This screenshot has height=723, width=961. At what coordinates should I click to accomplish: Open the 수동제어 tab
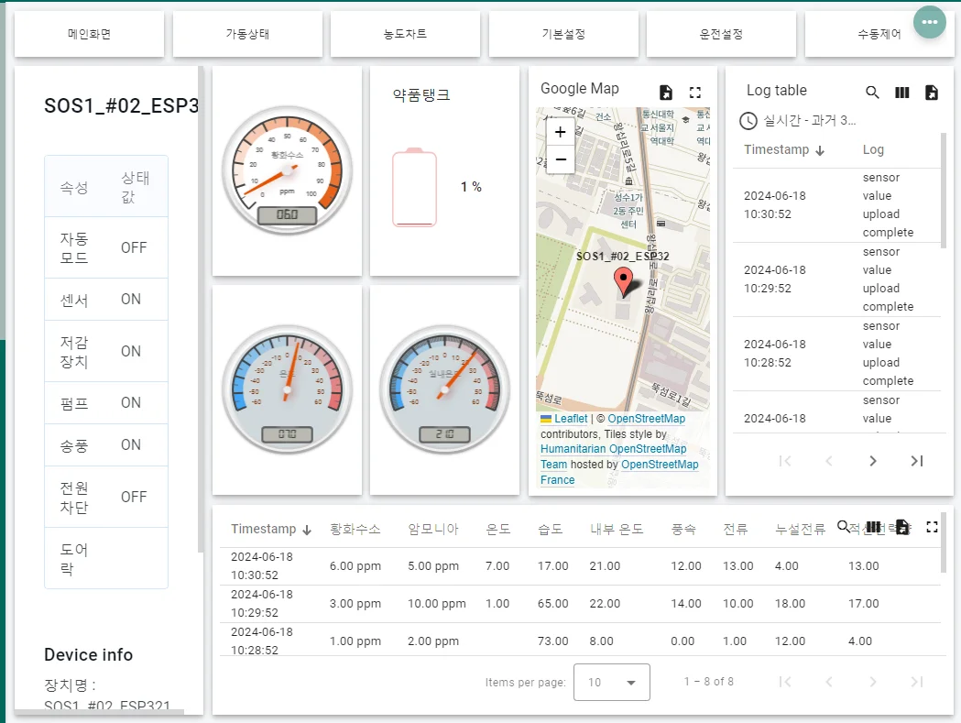click(x=879, y=34)
